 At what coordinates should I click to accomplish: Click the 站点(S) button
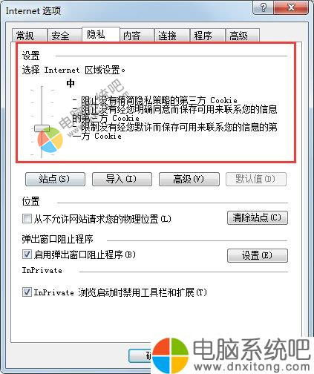point(55,179)
